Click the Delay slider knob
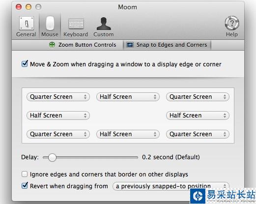This screenshot has width=256, height=204. (x=52, y=157)
